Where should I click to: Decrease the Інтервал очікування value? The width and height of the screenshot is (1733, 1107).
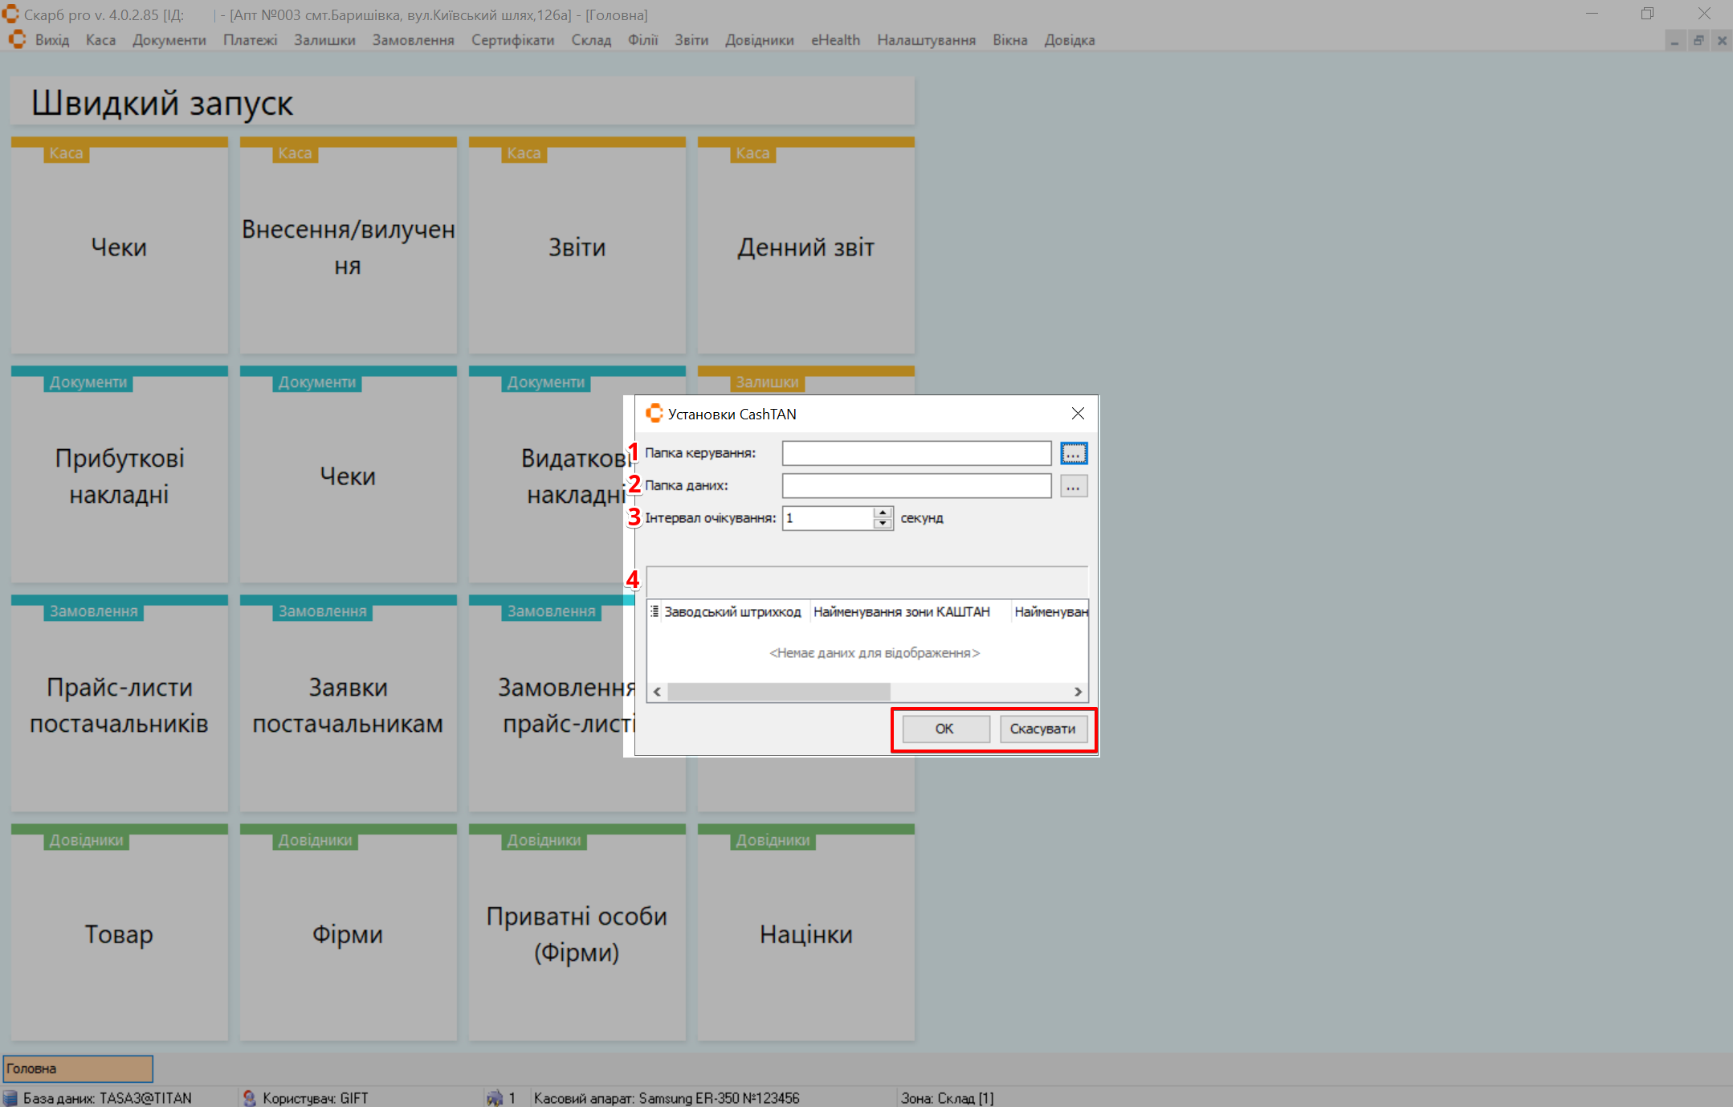coord(883,524)
